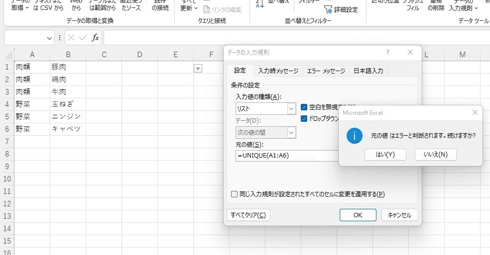Select column M header
The image size is (490, 255).
point(462,55)
